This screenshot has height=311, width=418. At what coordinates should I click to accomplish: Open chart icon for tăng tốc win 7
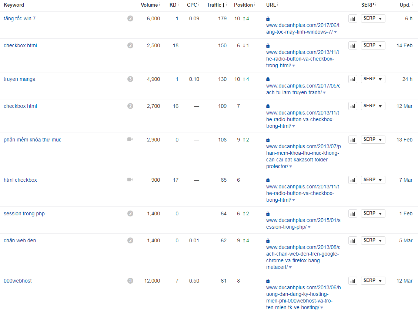click(x=352, y=18)
